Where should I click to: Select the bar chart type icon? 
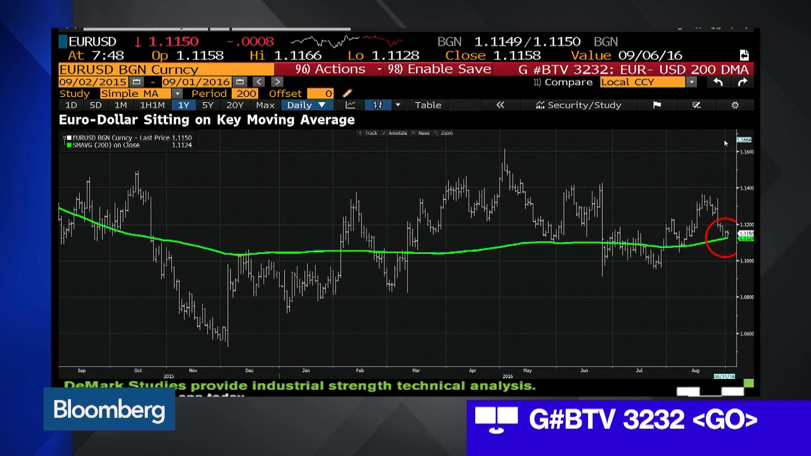377,105
